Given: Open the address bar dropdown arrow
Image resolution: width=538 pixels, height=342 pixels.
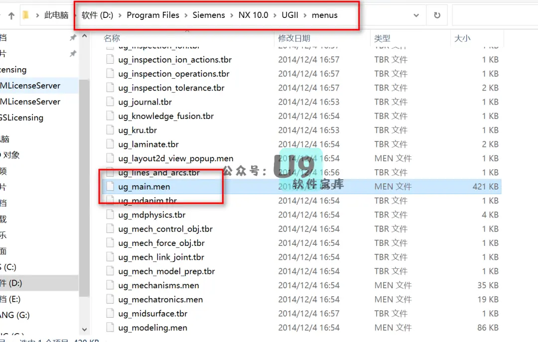Looking at the screenshot, I should point(416,15).
